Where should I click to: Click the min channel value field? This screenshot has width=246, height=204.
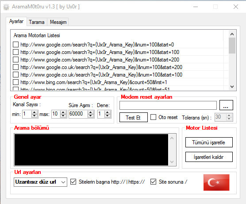point(27,114)
